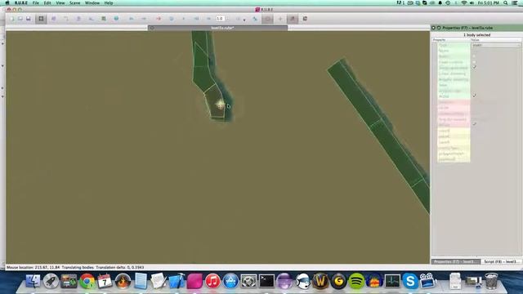The image size is (523, 294).
Task: Click the 'Angular damping' property row
Action: [454, 79]
